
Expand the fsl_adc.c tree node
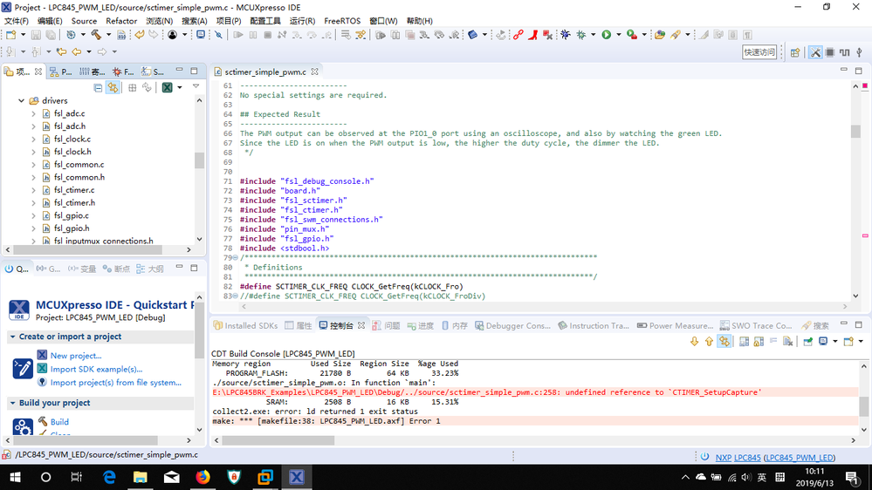[x=33, y=113]
